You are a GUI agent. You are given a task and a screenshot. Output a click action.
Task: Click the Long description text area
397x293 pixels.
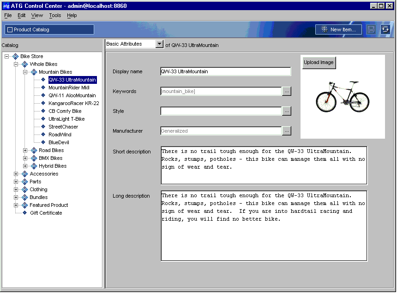pyautogui.click(x=264, y=226)
